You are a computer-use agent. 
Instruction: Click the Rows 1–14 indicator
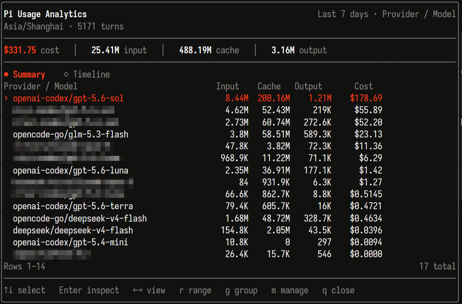pos(25,267)
